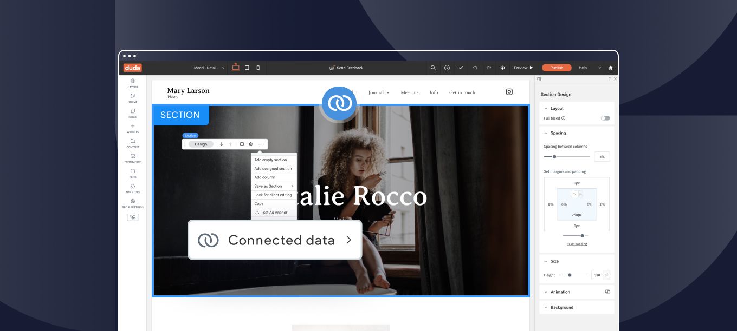Open the Layers panel in sidebar
The height and width of the screenshot is (331, 737).
click(133, 83)
